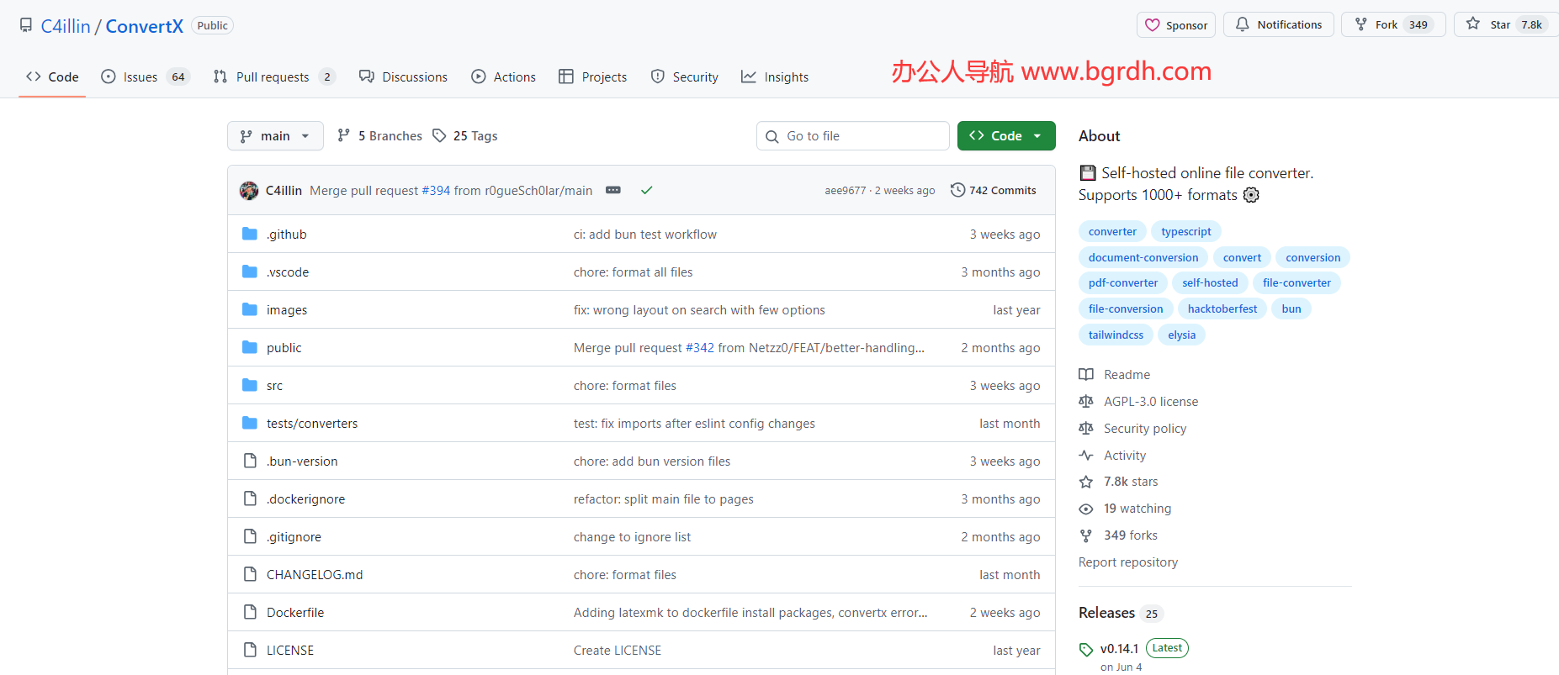Expand the green Code dropdown button
The image size is (1559, 675).
pyautogui.click(x=1005, y=136)
